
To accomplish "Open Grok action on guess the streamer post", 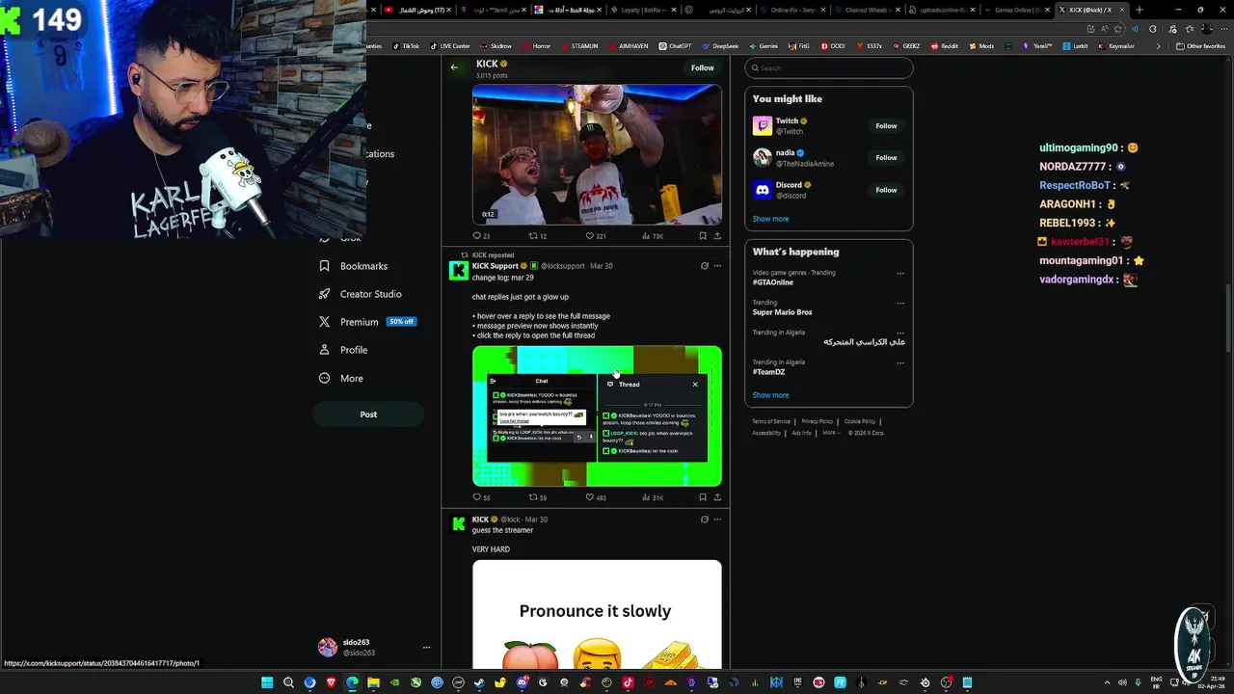I will tap(704, 520).
